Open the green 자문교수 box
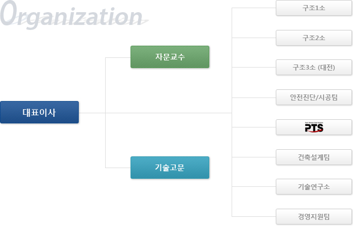Viewport: 353px width, 228px height. click(x=170, y=57)
